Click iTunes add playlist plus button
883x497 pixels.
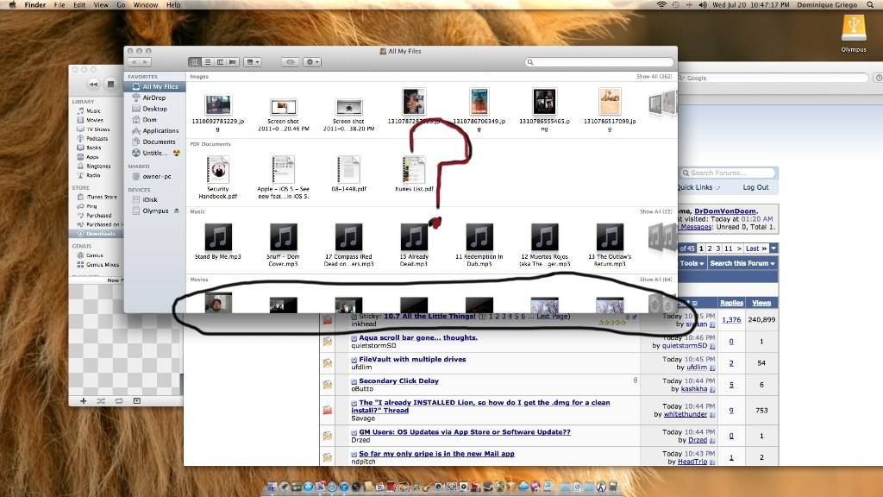point(84,401)
